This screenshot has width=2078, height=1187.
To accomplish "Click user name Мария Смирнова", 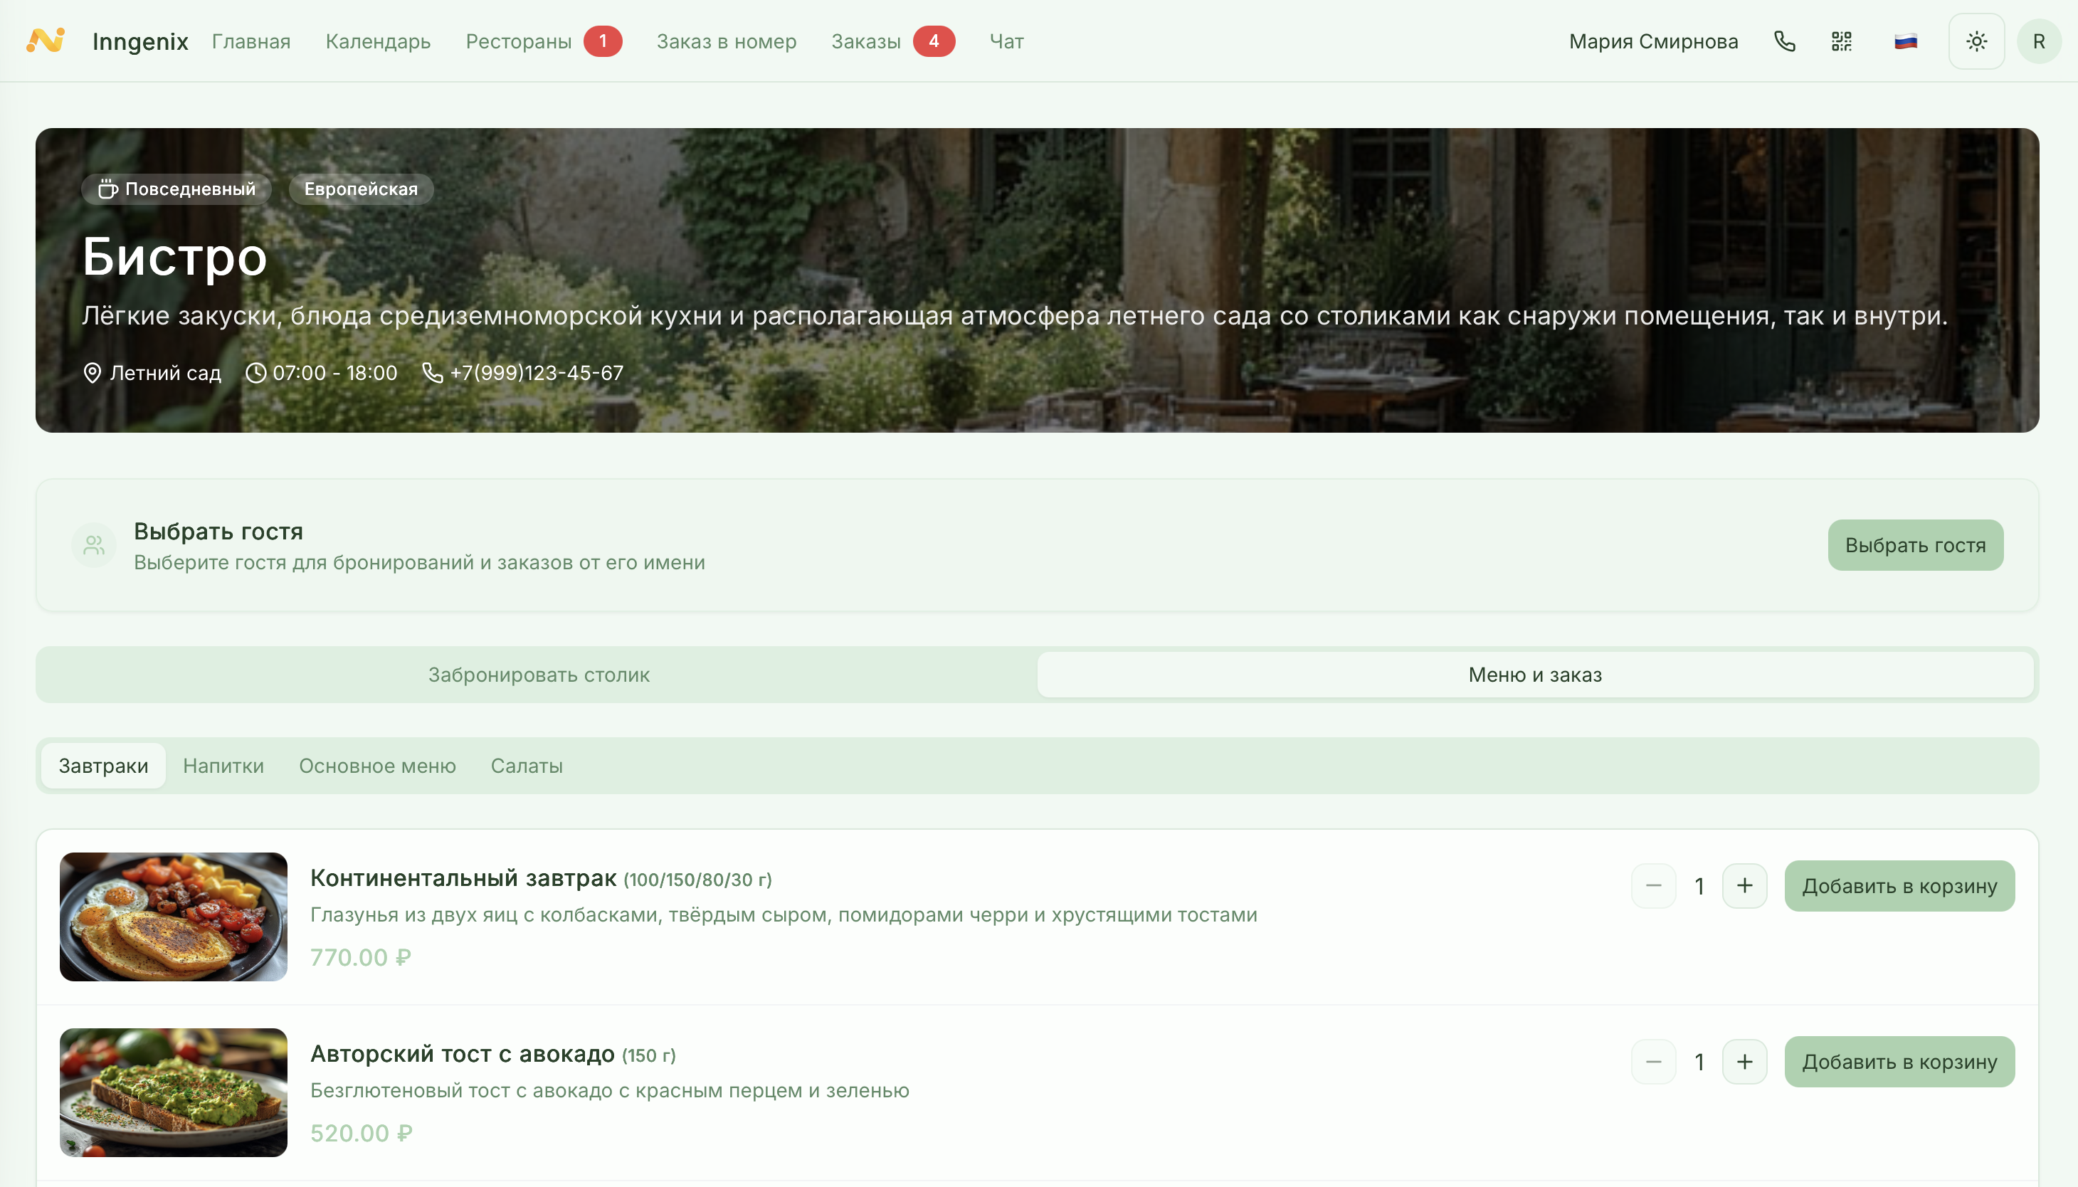I will [x=1653, y=41].
